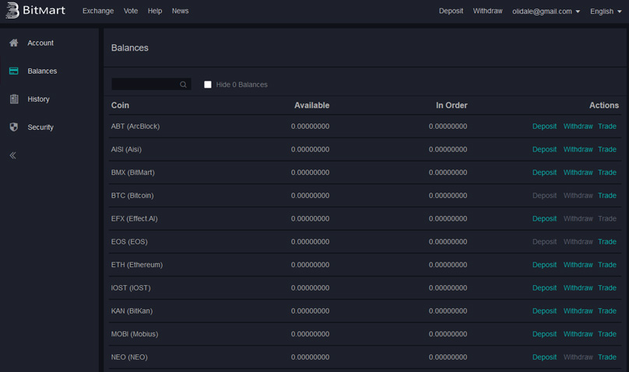
Task: Open the Security shield icon in sidebar
Action: 14,127
